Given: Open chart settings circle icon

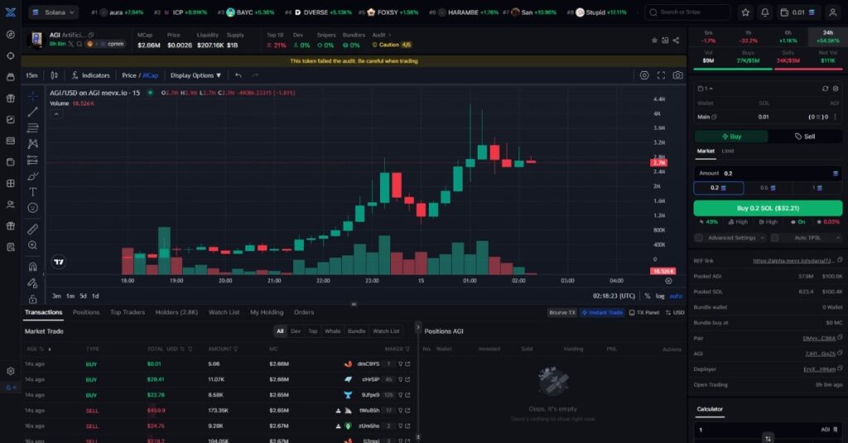Looking at the screenshot, I should tap(644, 75).
